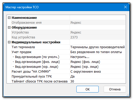Collapse the Индивидуальные настройки section
Screen dimensions: 133x100
pos(9,42)
